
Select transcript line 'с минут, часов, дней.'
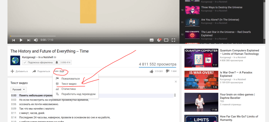(92, 113)
